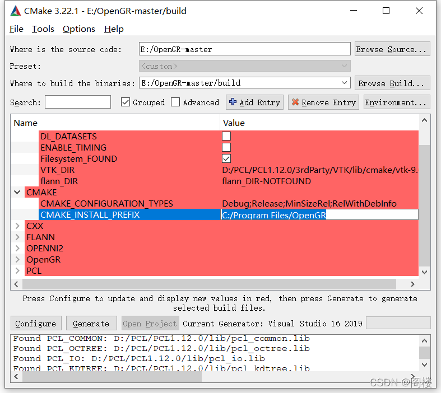441x393 pixels.
Task: Click the greyed Open Project button
Action: (151, 324)
